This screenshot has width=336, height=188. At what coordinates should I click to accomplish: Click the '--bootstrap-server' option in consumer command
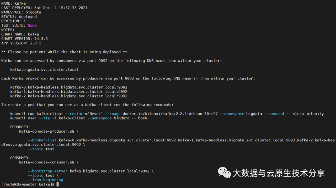click(48, 171)
